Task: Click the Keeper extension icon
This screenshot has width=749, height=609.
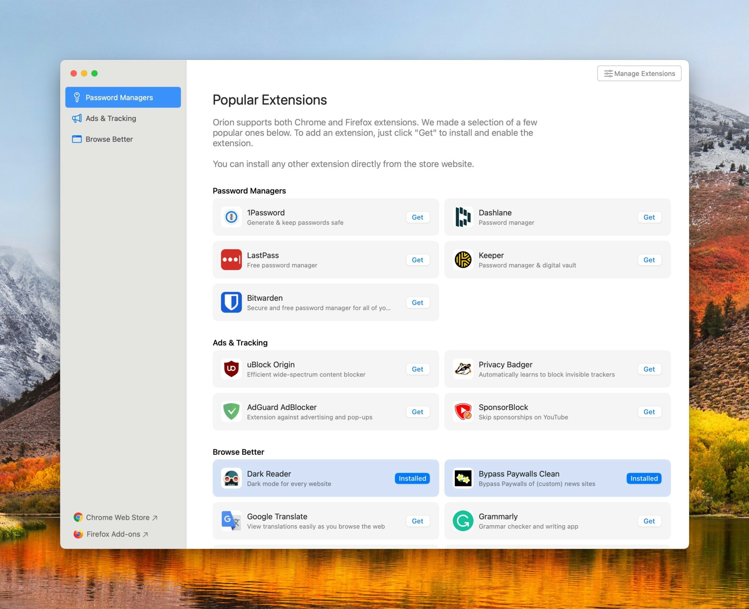Action: coord(463,260)
